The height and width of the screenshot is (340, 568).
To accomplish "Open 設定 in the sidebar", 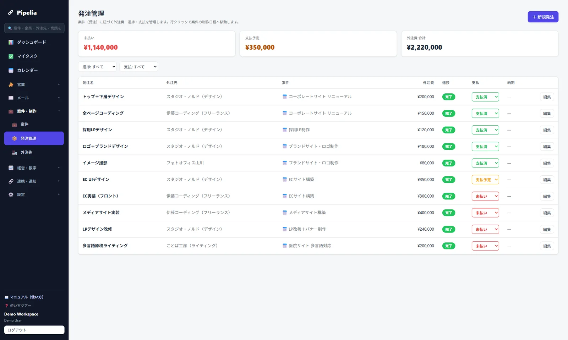I will click(x=34, y=194).
